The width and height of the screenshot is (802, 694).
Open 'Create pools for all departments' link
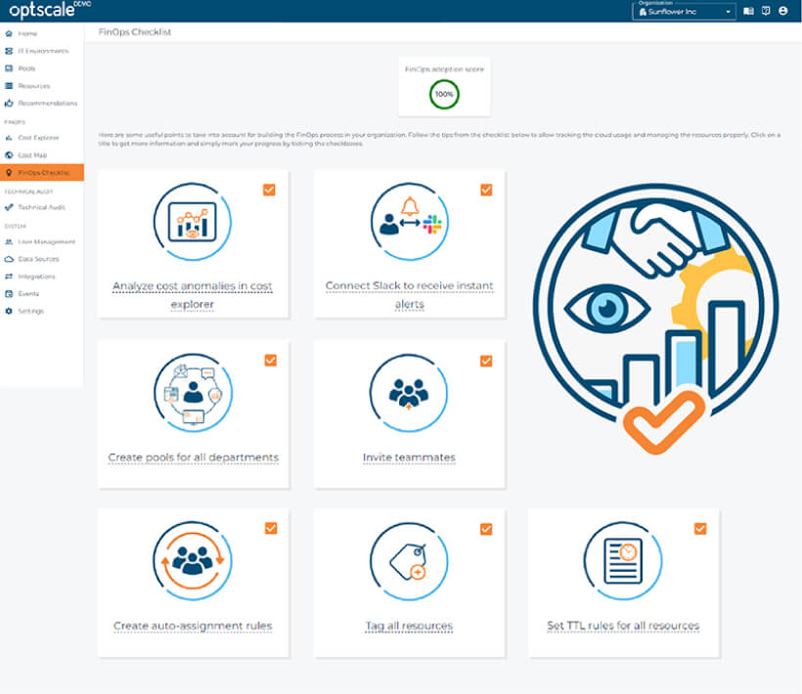(194, 457)
